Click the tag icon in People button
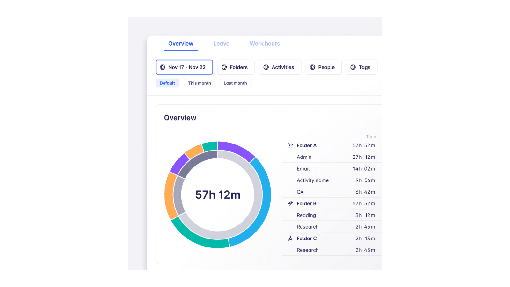Image resolution: width=510 pixels, height=287 pixels. pos(313,67)
